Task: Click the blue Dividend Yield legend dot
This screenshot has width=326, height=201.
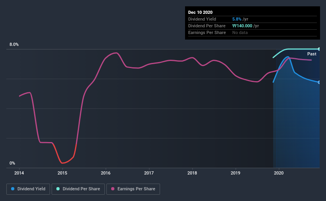Action: [x=13, y=189]
